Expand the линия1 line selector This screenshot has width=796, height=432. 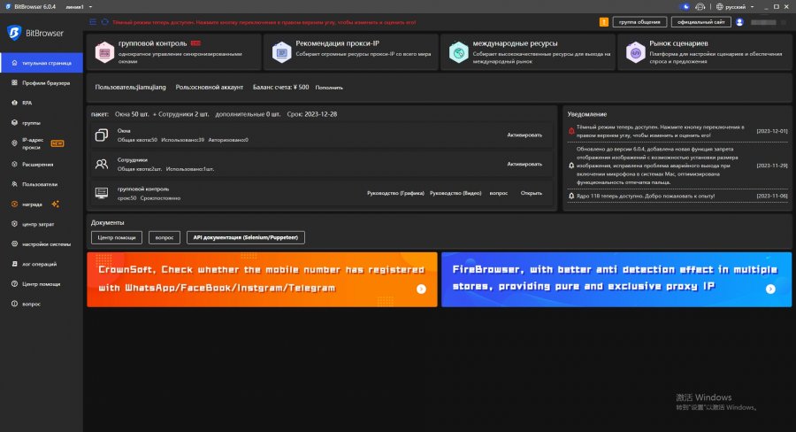(x=80, y=6)
